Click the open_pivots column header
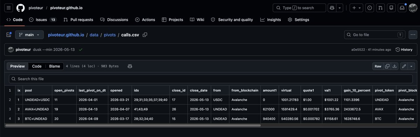 coord(64,90)
